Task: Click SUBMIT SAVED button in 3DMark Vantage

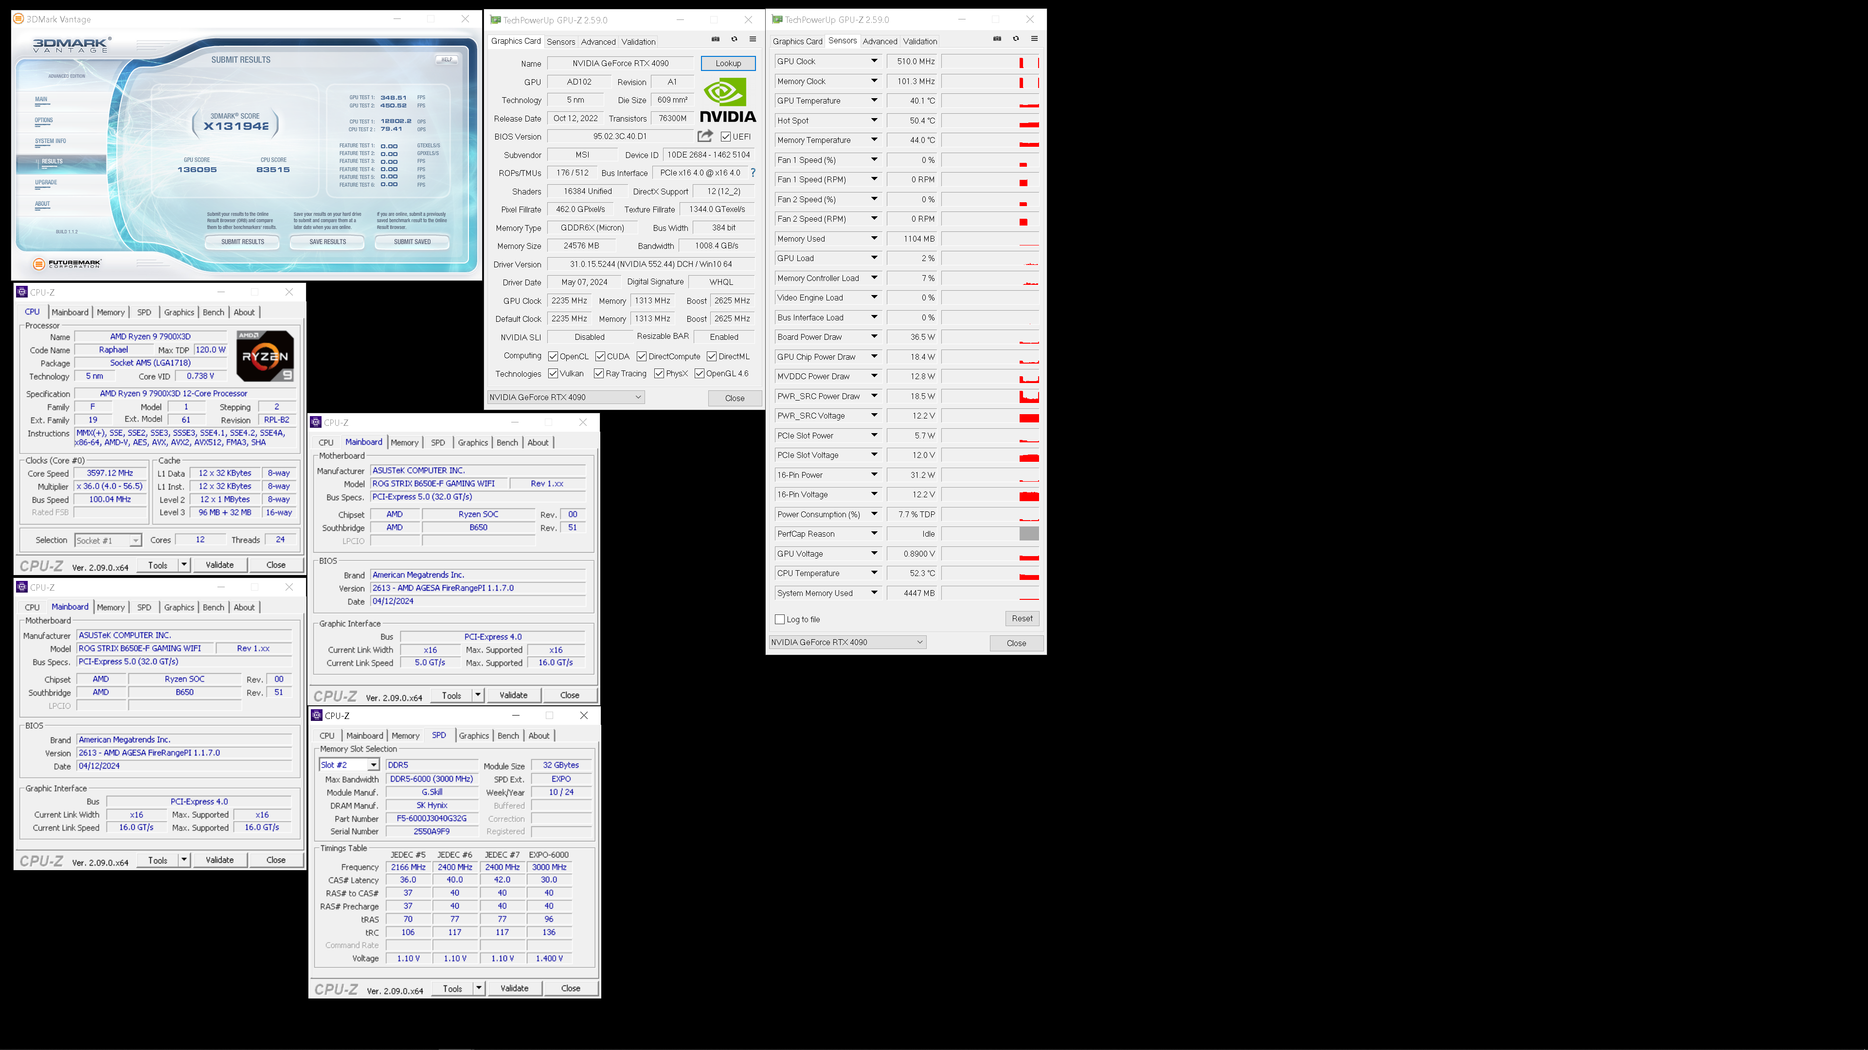Action: pos(412,242)
